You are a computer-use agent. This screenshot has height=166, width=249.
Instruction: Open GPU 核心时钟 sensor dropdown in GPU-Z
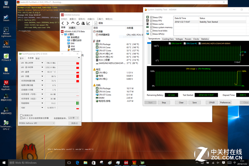click(42, 63)
